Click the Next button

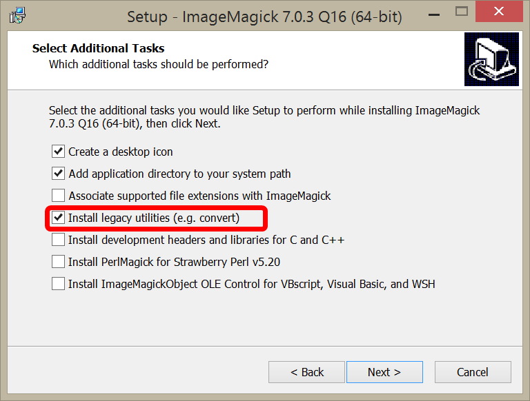pyautogui.click(x=384, y=372)
